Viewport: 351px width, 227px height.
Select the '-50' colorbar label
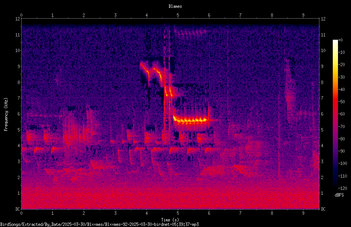click(x=342, y=102)
